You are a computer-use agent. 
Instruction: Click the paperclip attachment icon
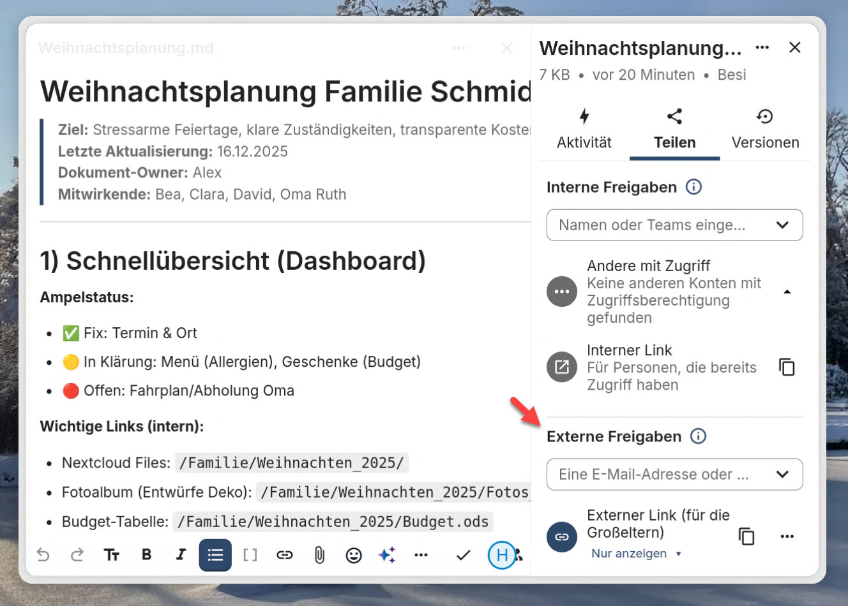pos(319,555)
